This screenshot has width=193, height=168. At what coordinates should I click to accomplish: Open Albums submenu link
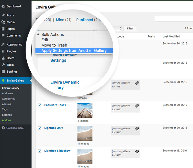pos(6,104)
